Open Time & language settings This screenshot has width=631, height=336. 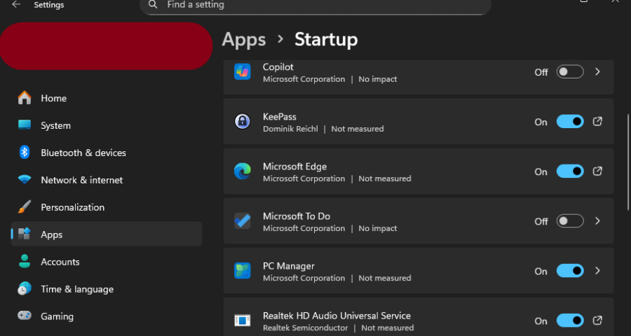(107, 289)
